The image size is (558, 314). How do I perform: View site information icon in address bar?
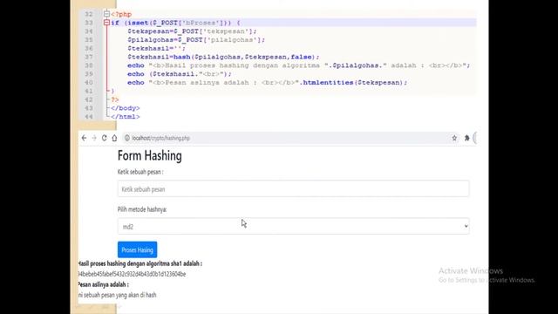tap(126, 138)
